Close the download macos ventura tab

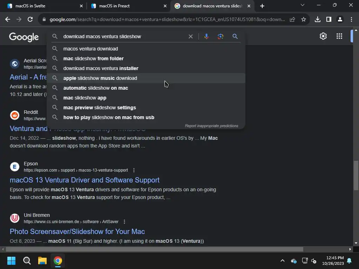click(x=249, y=6)
